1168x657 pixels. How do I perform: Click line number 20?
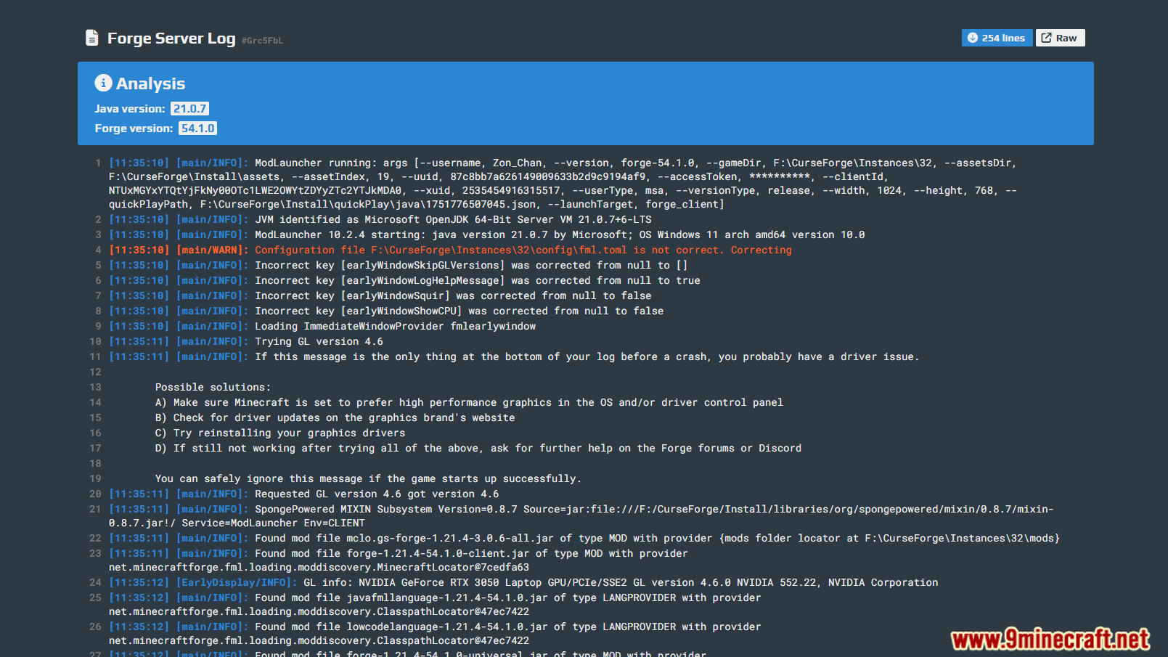[x=95, y=494]
